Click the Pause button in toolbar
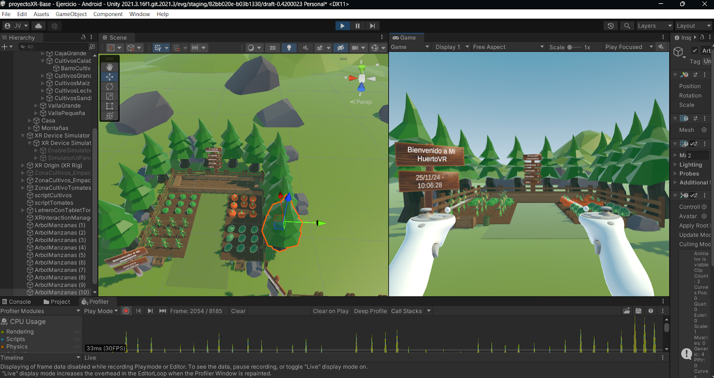Screen dimensions: 714x378 [357, 26]
